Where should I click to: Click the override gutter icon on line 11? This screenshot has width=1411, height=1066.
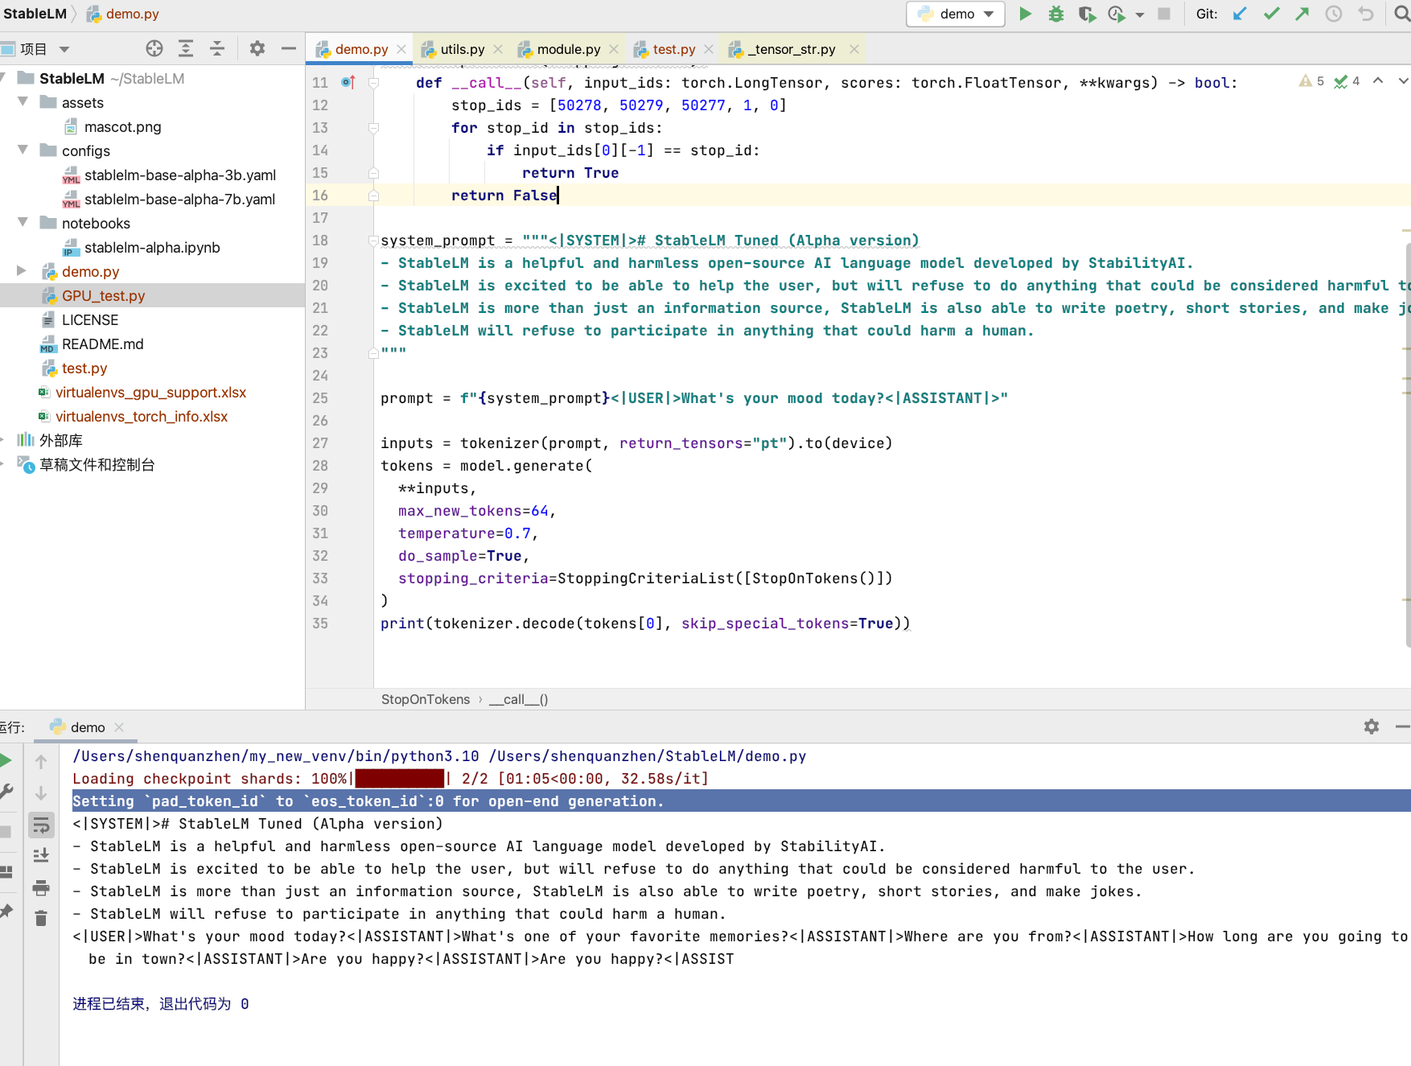coord(348,82)
